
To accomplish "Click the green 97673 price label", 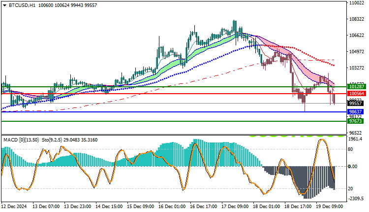I will click(356, 121).
